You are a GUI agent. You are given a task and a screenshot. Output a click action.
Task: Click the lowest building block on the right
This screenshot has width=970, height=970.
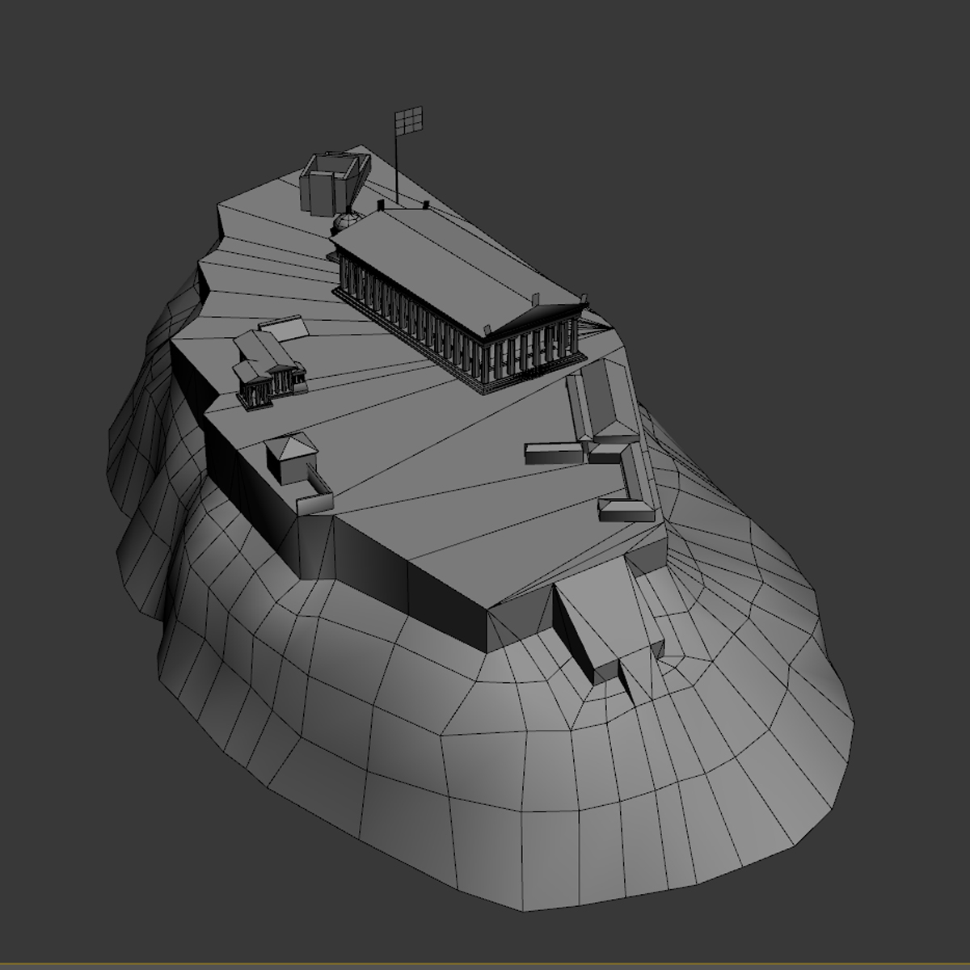(626, 509)
